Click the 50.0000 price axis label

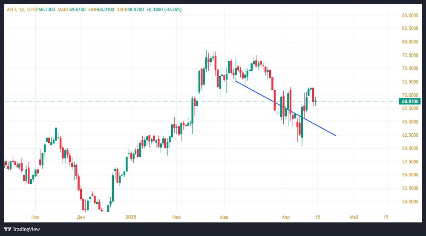pyautogui.click(x=410, y=201)
